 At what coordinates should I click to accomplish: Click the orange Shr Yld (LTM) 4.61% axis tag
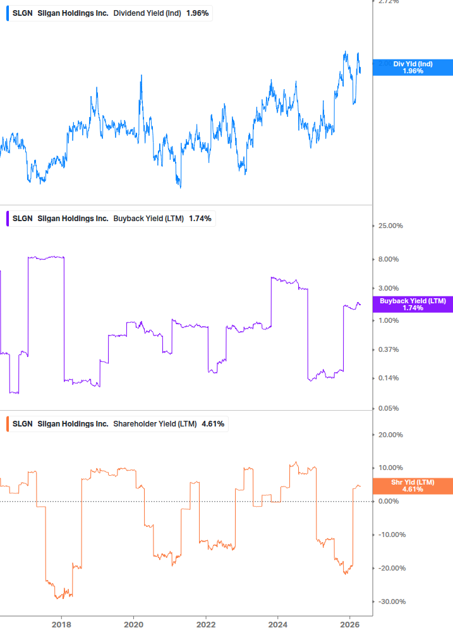click(413, 485)
